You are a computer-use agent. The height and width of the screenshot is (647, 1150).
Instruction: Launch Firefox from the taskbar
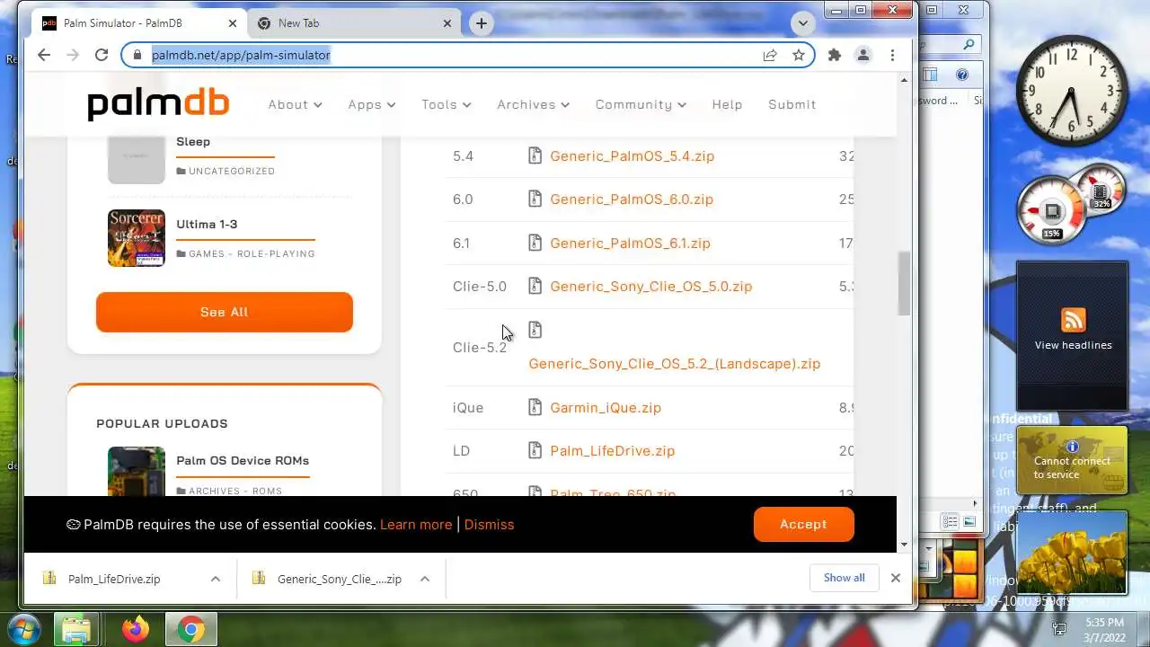click(x=136, y=630)
